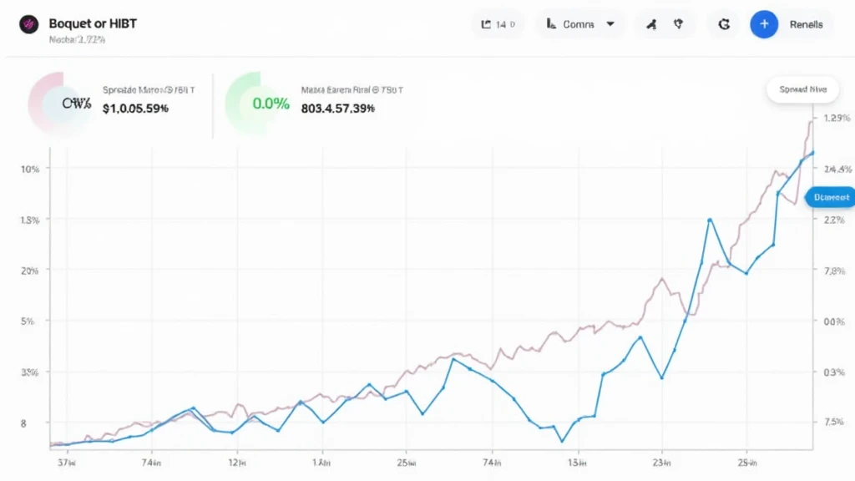Click the 23h x-axis label
Viewport: 855px width, 481px height.
pos(661,463)
